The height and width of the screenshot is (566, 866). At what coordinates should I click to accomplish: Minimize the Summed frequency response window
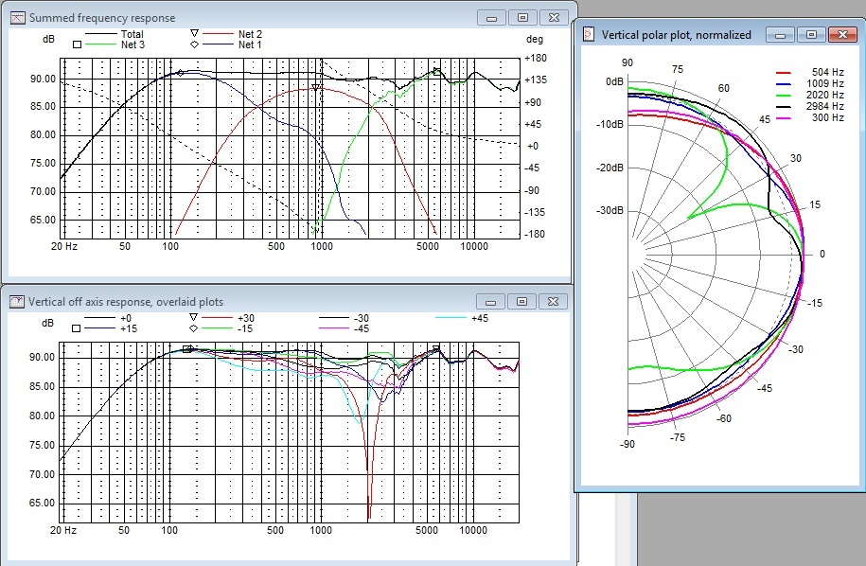[491, 17]
